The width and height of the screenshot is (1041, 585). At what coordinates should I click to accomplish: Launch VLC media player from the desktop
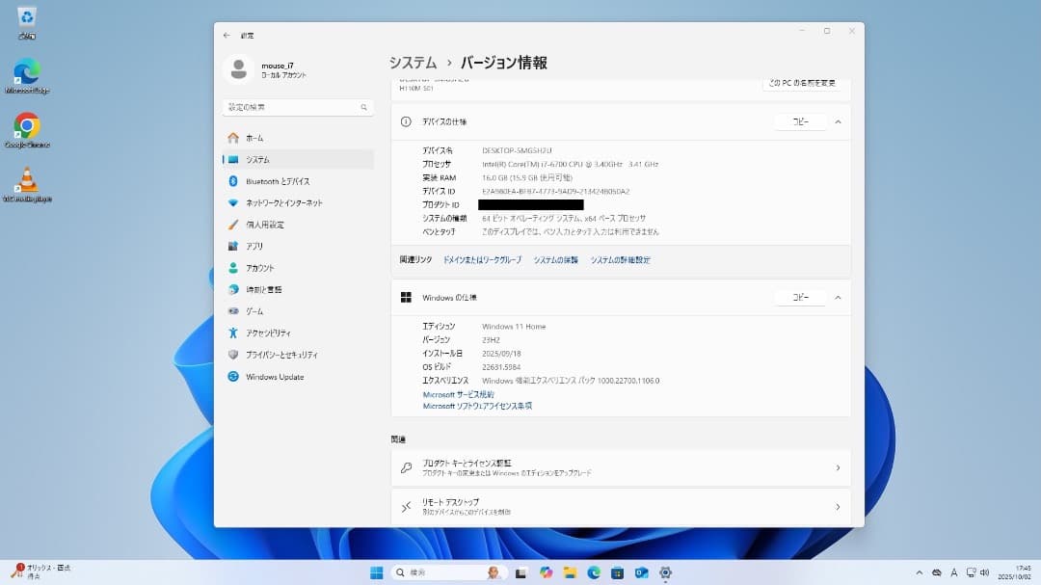26,178
